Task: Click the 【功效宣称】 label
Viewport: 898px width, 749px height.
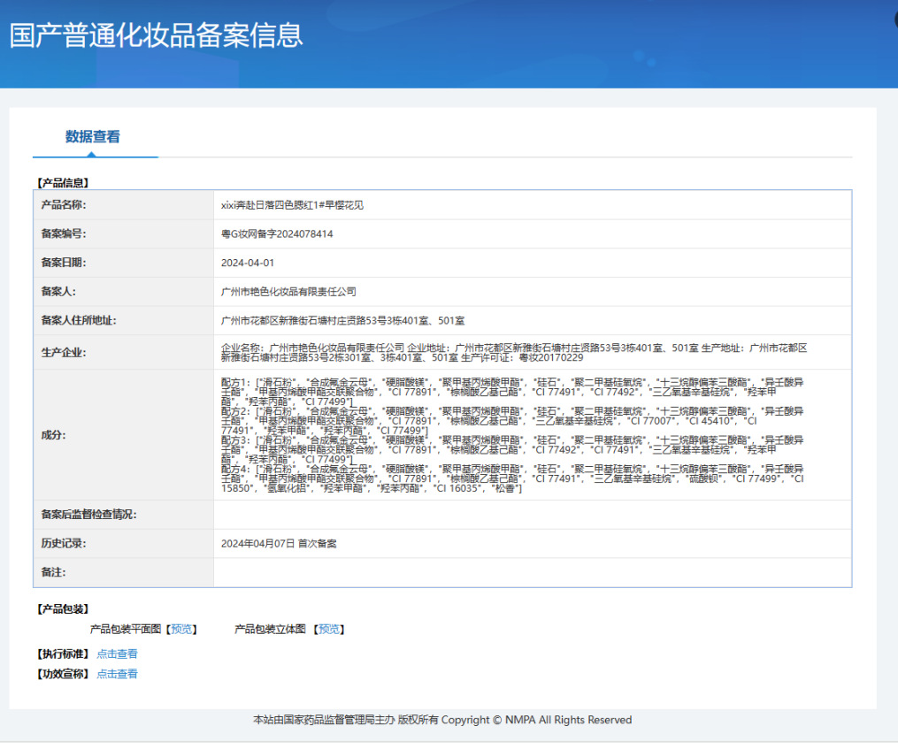Action: click(63, 674)
